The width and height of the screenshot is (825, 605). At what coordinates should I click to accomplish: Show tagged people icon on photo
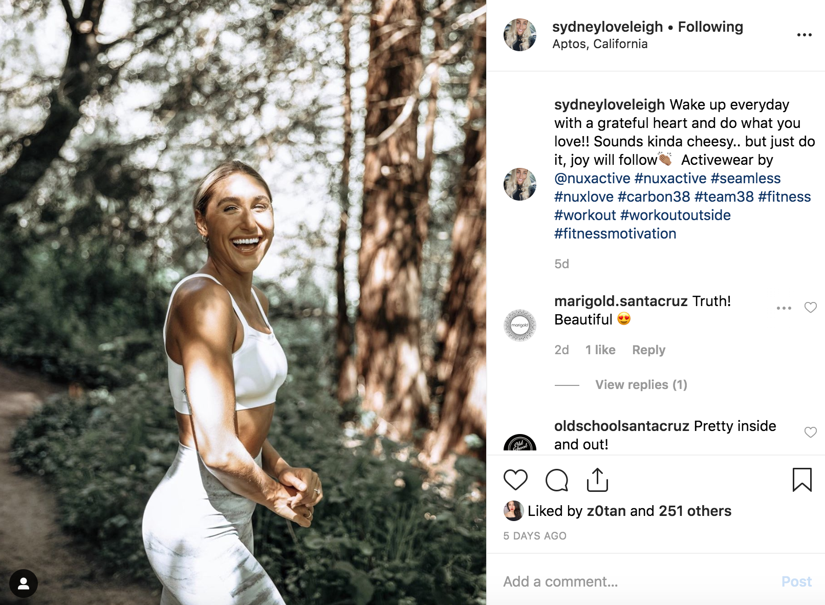coord(24,584)
